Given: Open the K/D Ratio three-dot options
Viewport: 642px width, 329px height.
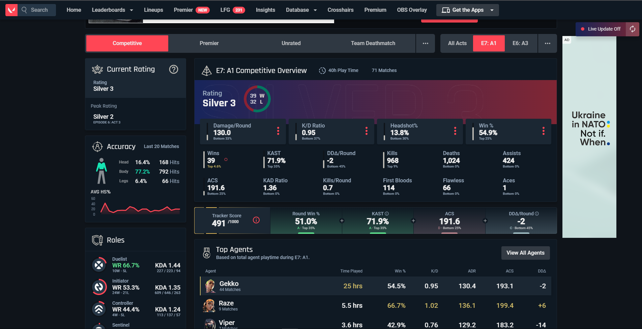Looking at the screenshot, I should point(366,131).
